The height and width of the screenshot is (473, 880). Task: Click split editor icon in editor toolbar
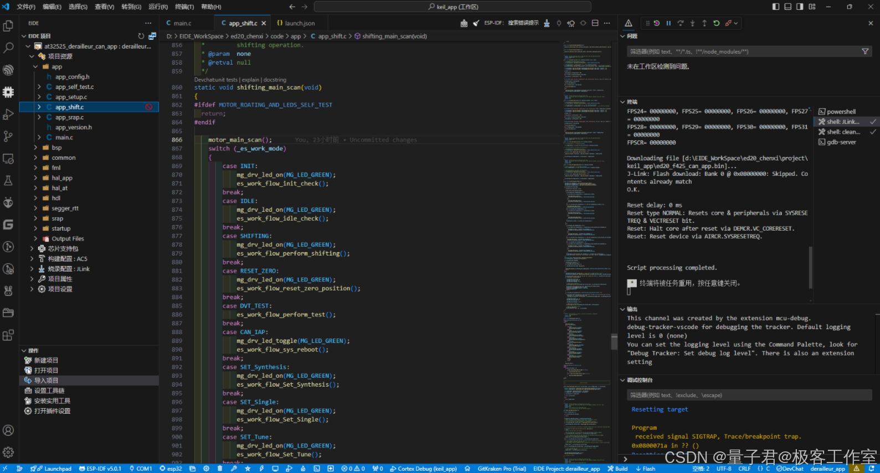[595, 23]
